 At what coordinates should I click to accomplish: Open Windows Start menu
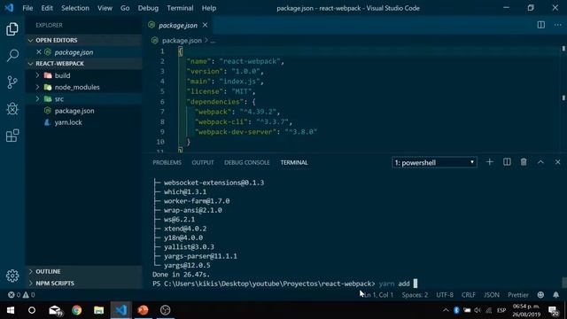click(11, 310)
